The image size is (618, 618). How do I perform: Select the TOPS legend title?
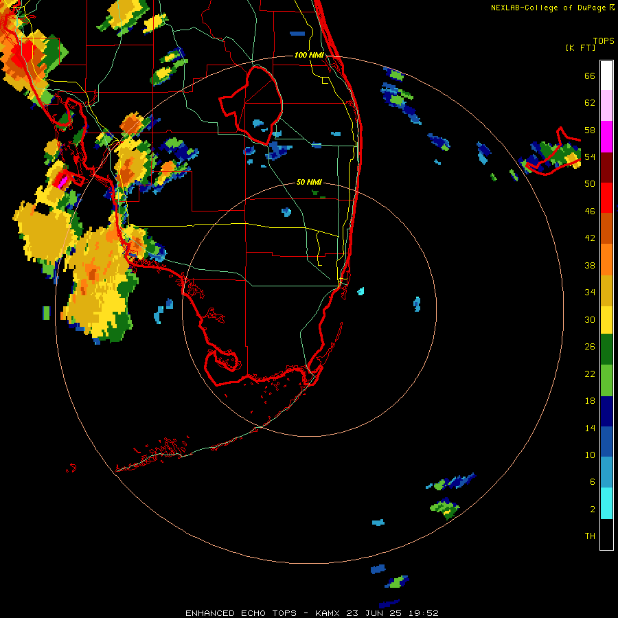click(604, 41)
